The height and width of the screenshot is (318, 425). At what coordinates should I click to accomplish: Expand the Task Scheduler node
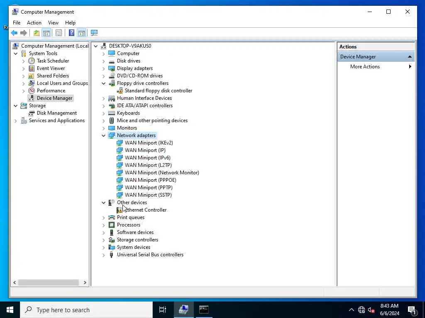(x=24, y=61)
